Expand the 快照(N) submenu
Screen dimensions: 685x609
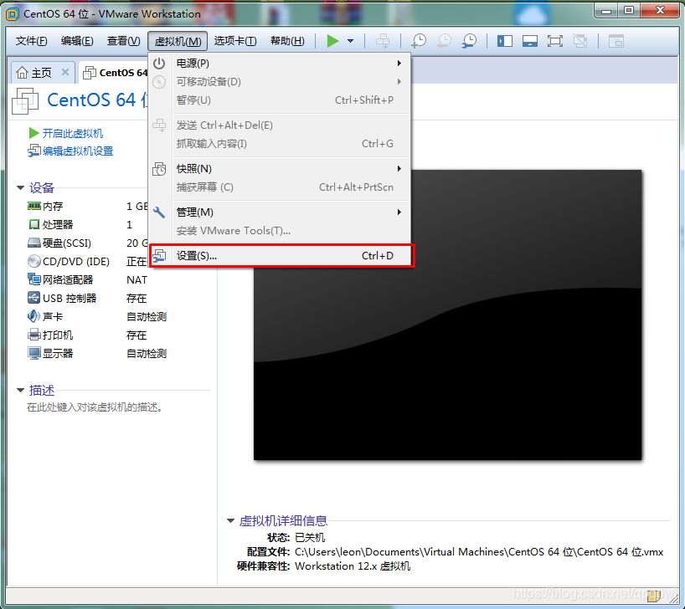[280, 168]
